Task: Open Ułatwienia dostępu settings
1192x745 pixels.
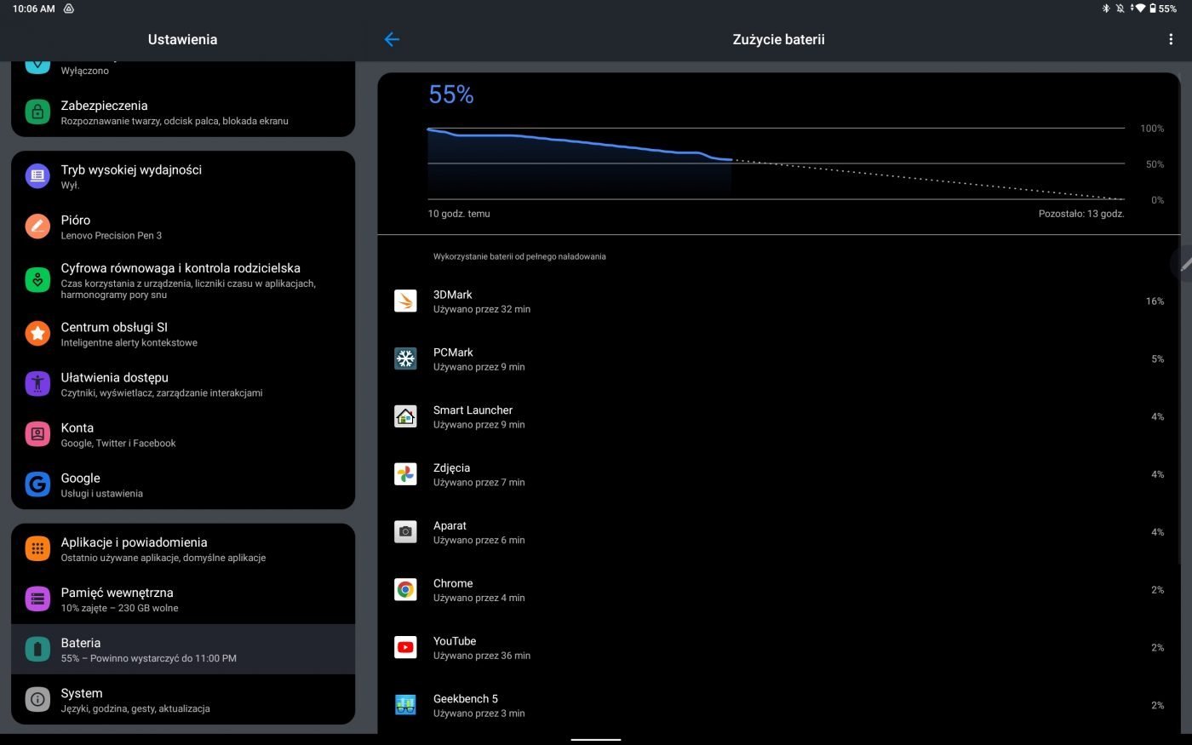Action: pyautogui.click(x=183, y=384)
